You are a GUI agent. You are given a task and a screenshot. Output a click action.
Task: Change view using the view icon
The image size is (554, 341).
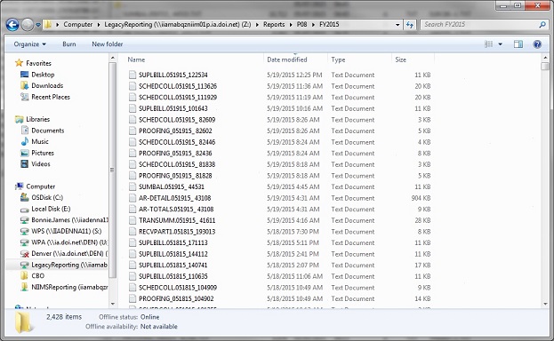(x=488, y=44)
